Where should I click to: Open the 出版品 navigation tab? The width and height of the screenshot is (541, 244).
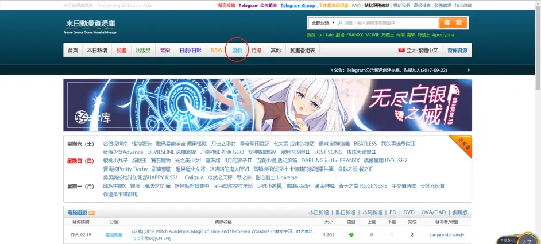(x=143, y=51)
